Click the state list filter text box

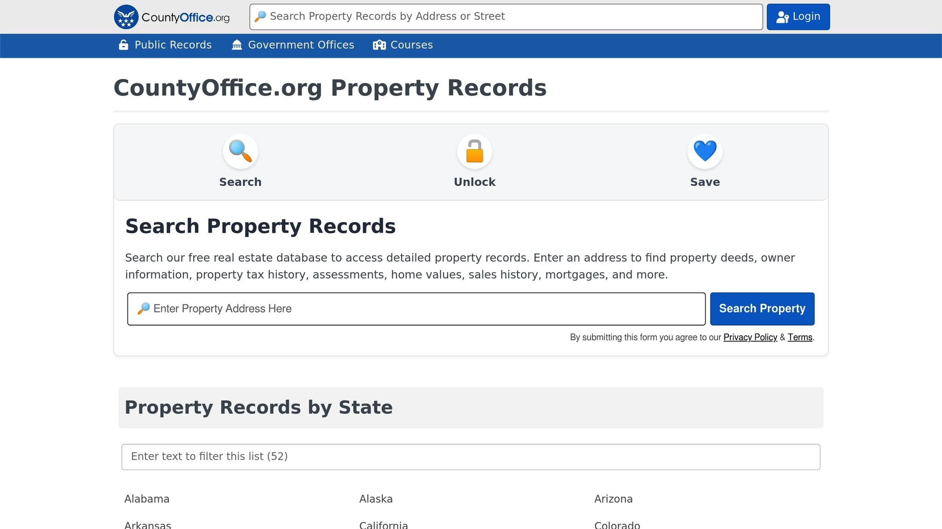470,456
